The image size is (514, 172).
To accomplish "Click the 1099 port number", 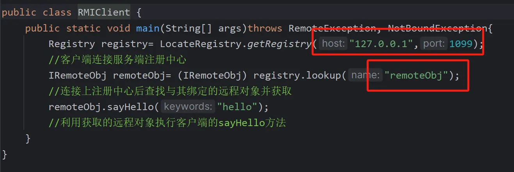I will pyautogui.click(x=461, y=44).
